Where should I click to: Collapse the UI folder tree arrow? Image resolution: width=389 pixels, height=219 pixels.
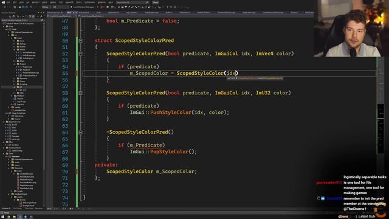click(14, 87)
